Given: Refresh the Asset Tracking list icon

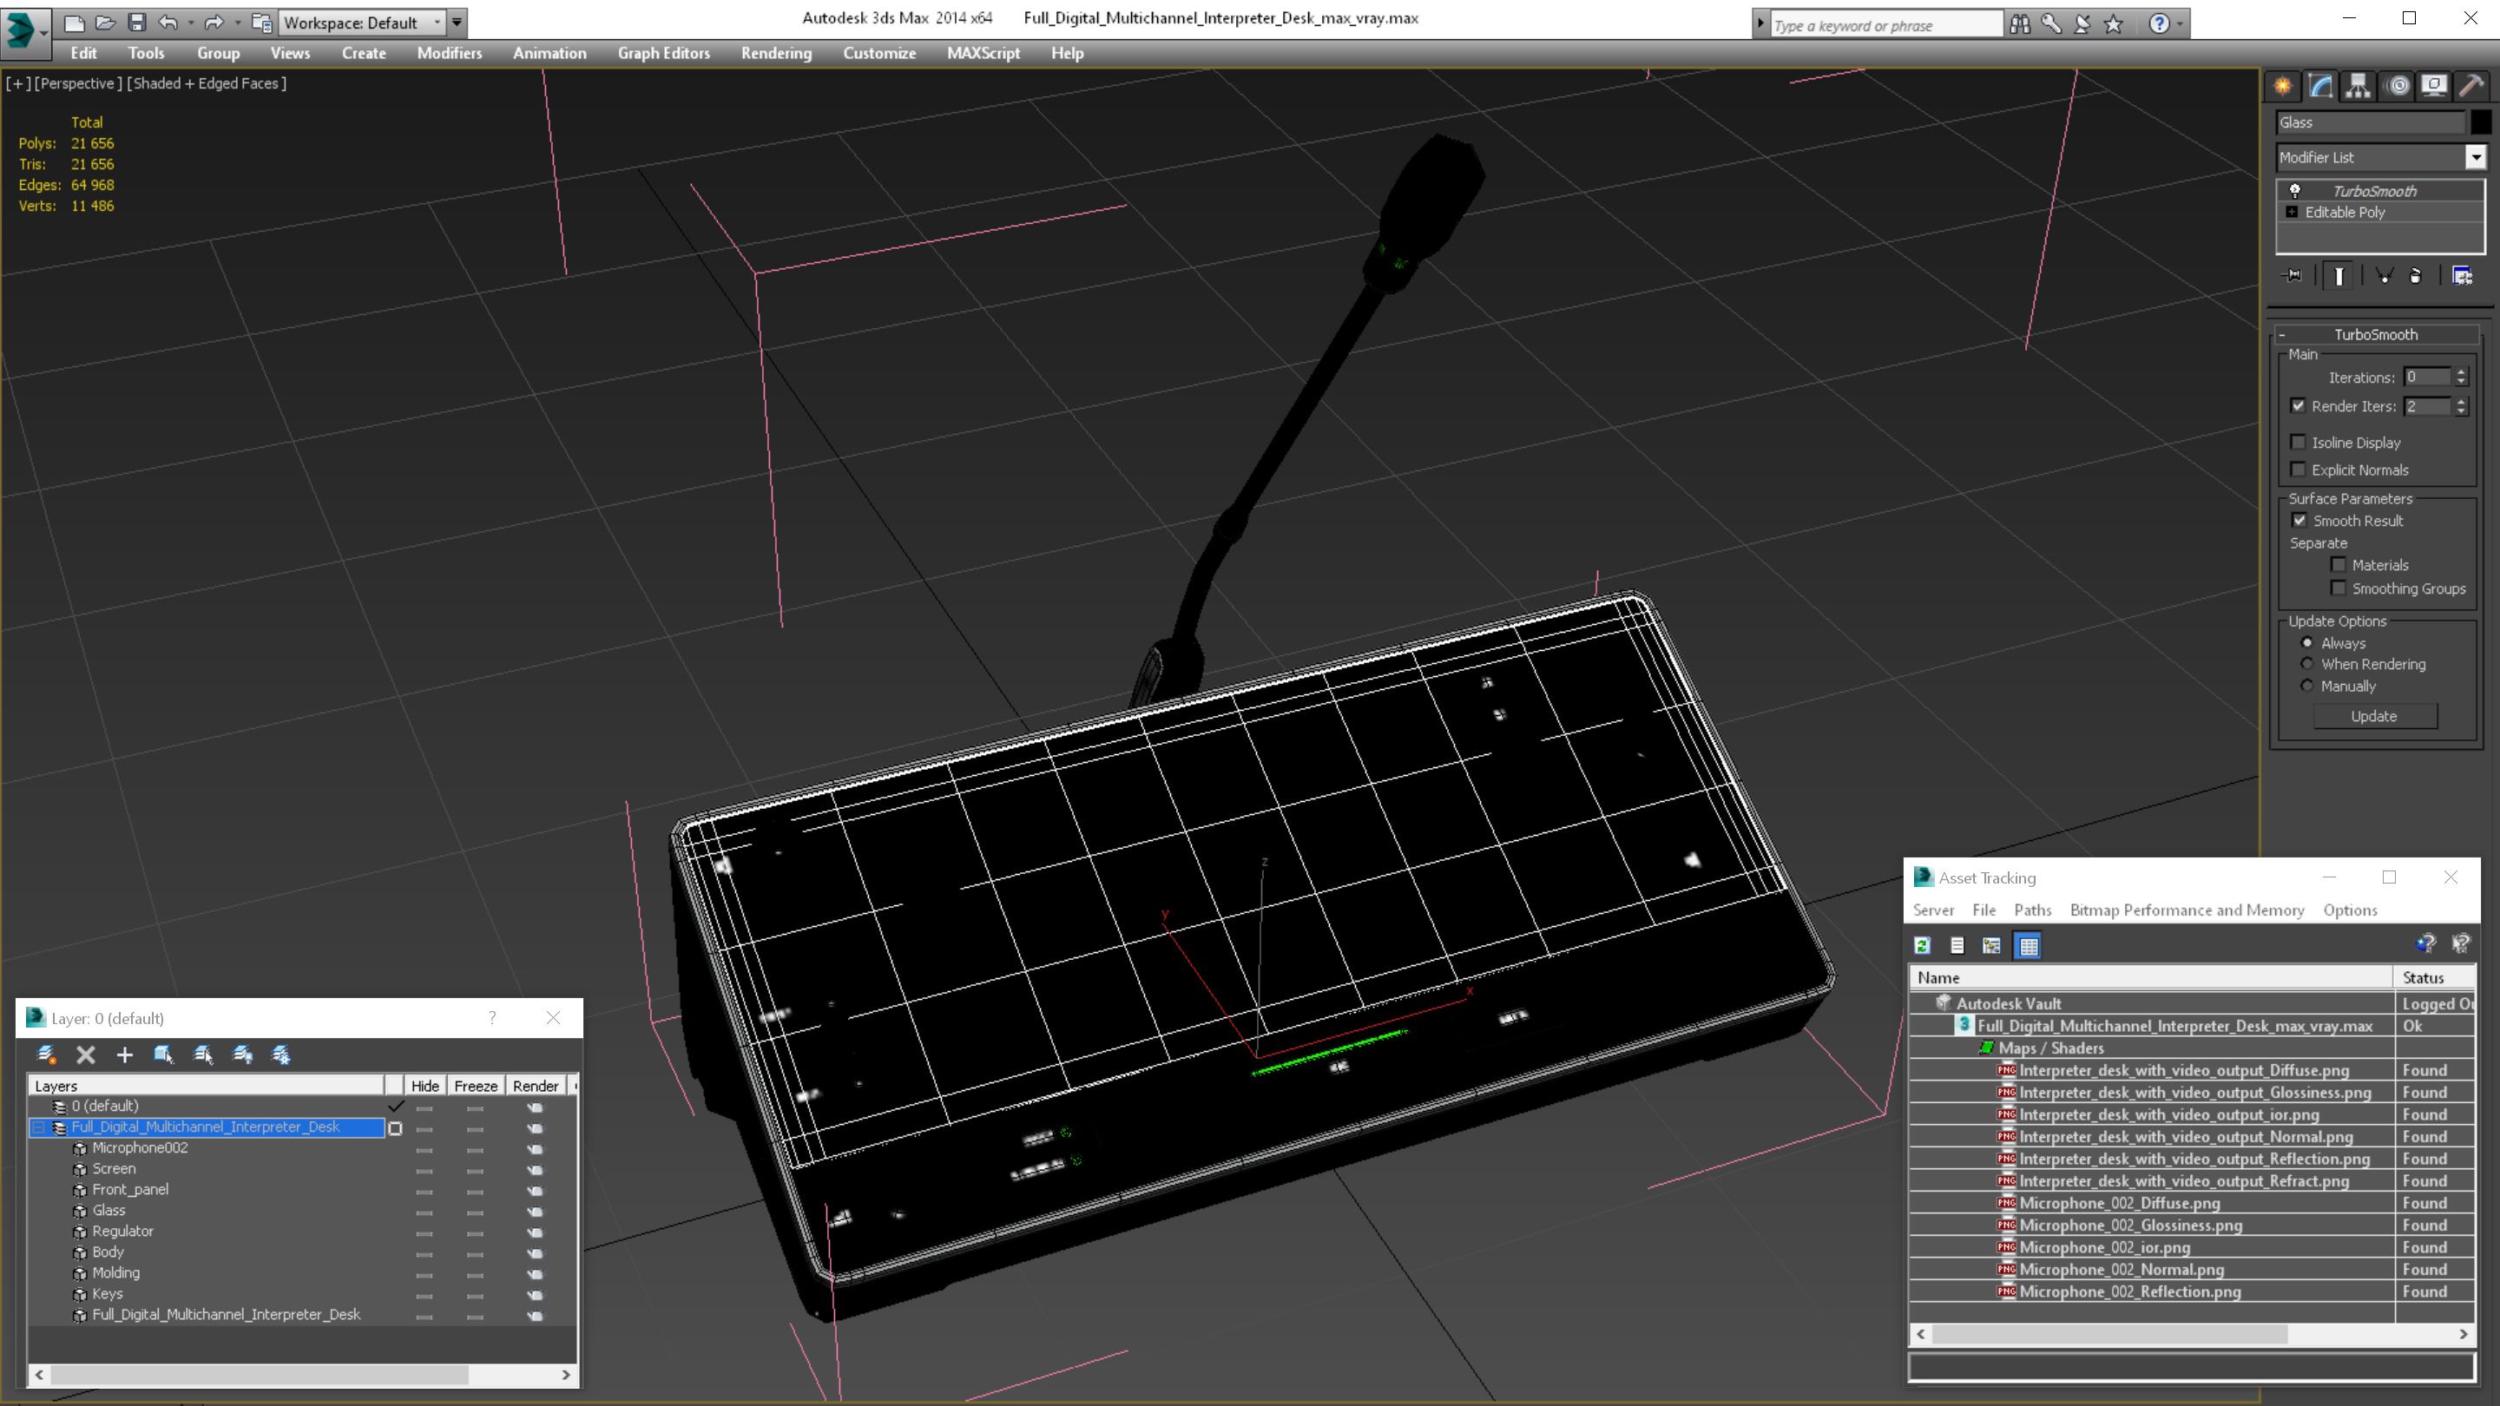Looking at the screenshot, I should (1923, 945).
